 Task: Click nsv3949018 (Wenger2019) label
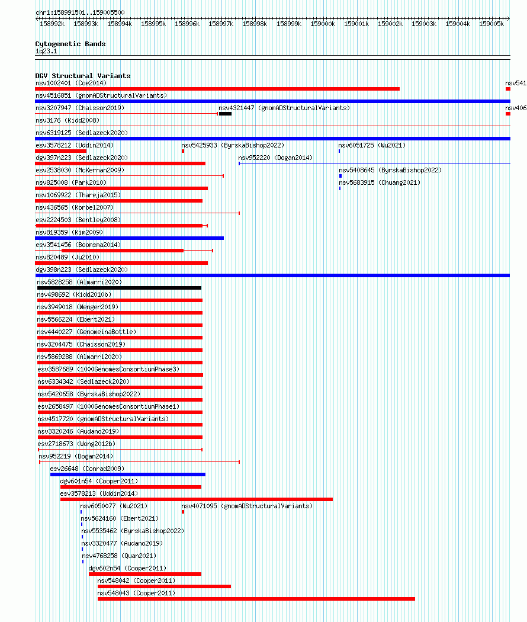tap(78, 307)
